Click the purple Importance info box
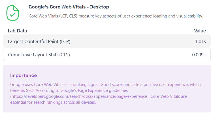This screenshot has height=115, width=213. click(x=107, y=89)
